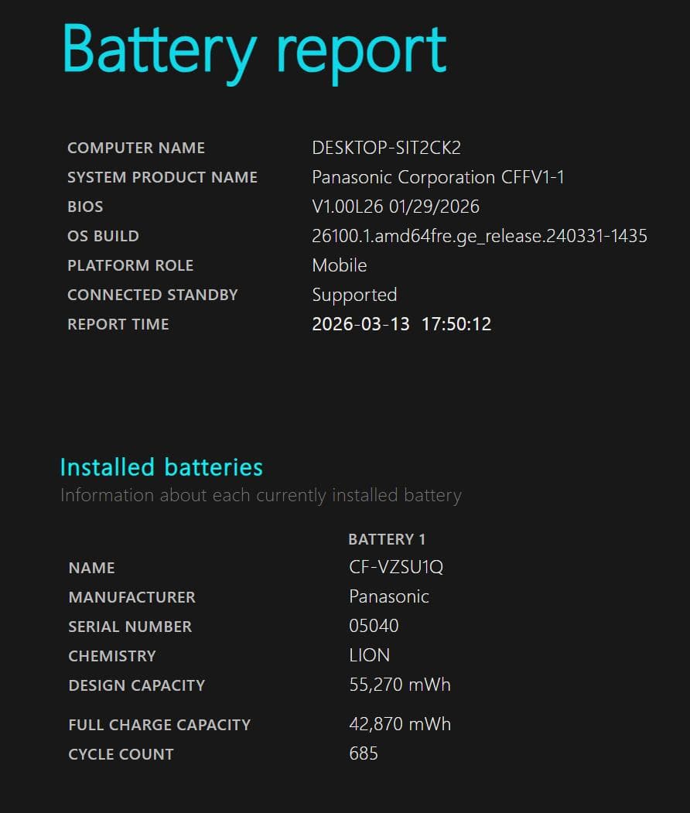Click the Installed batteries heading
This screenshot has height=813, width=690.
(162, 467)
